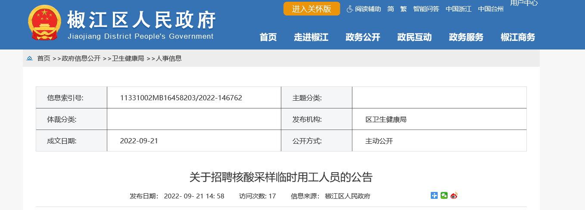Share to Weibo icon

pyautogui.click(x=454, y=195)
